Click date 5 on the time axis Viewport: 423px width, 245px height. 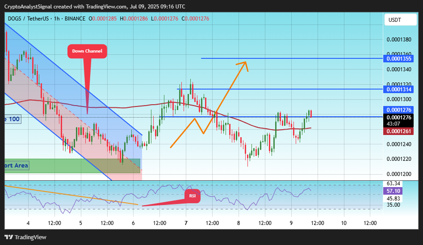coord(81,223)
